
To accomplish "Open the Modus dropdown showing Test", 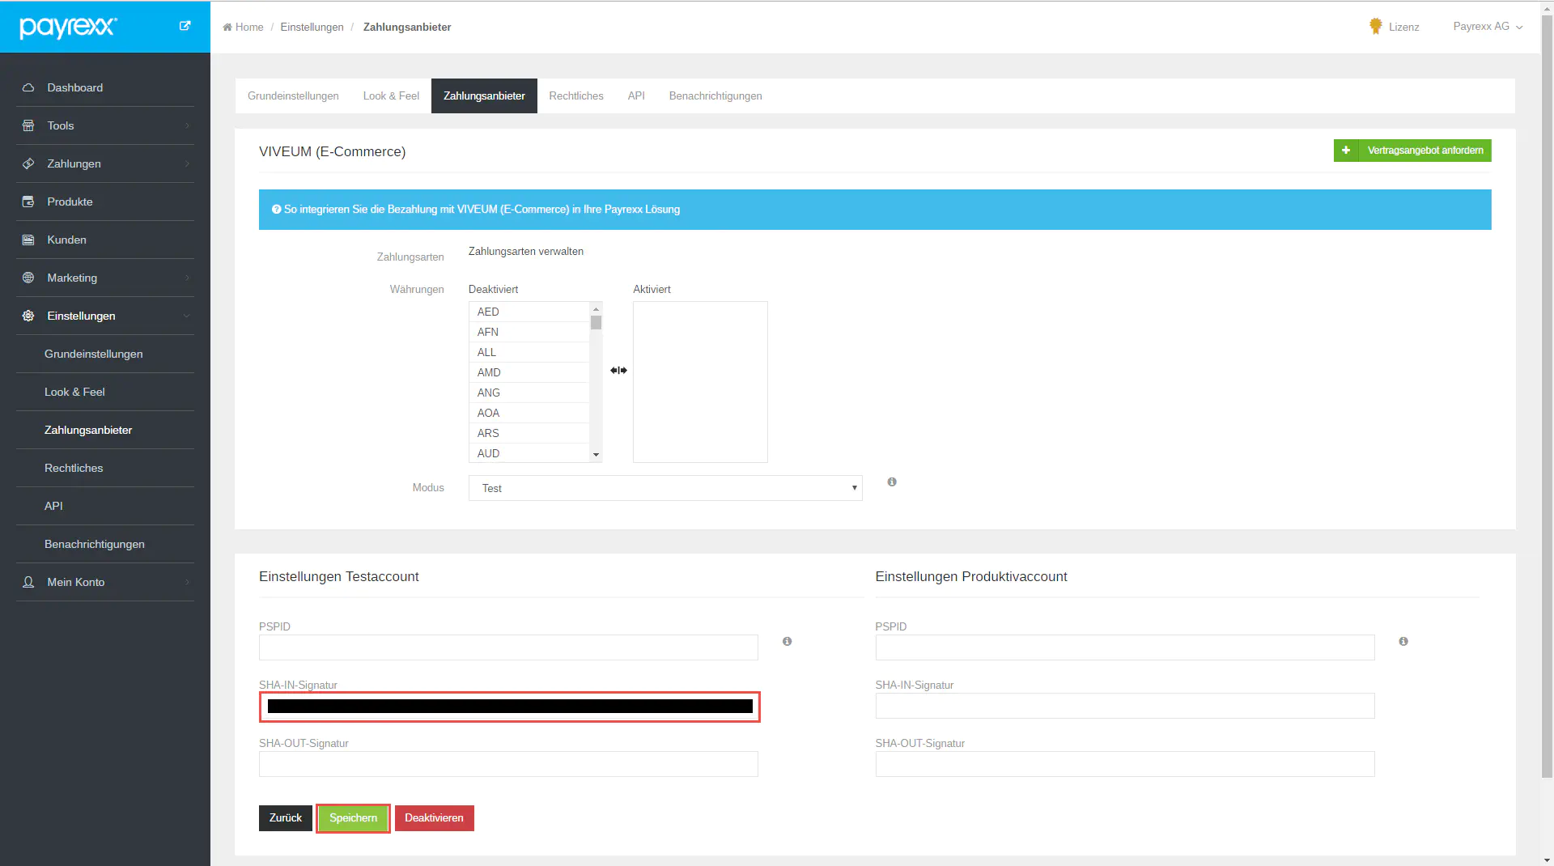I will point(665,488).
